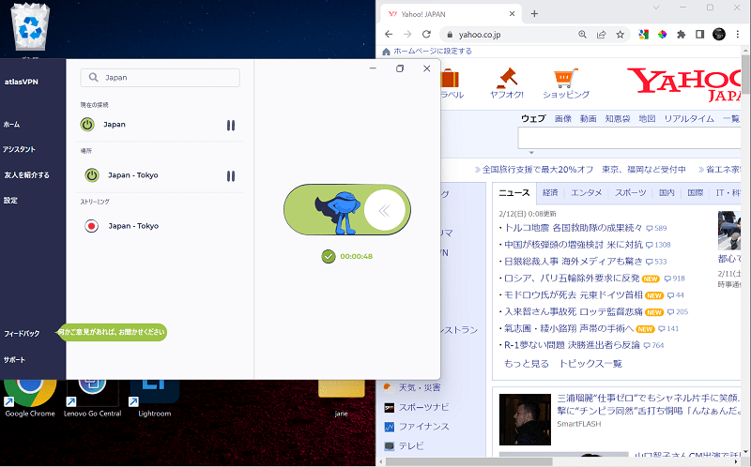
Task: Select the 知恵袋 search tab
Action: (618, 119)
